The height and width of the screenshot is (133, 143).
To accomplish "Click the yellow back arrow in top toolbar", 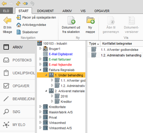I will tap(4, 4).
